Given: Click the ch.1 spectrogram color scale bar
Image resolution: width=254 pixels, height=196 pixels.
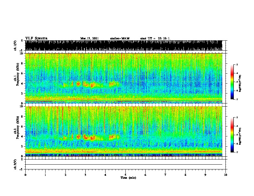Looking at the screenshot, I should (x=232, y=82).
